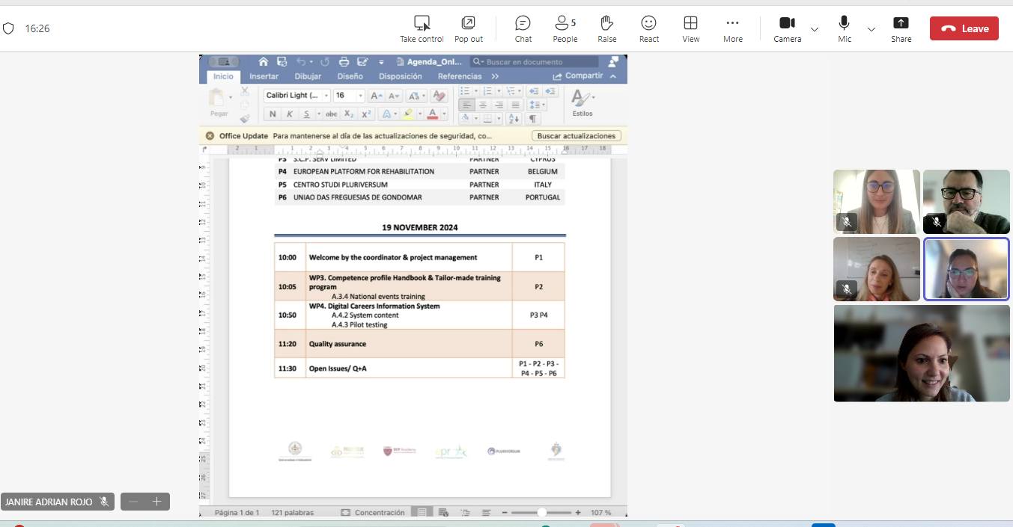This screenshot has width=1013, height=527.
Task: Open the Chat panel
Action: tap(523, 28)
